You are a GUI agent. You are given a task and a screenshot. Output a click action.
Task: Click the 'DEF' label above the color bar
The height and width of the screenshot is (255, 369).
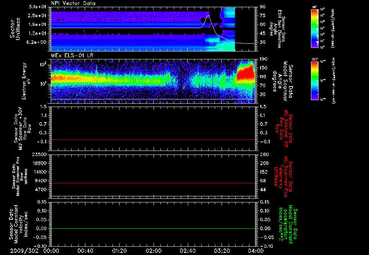[x=315, y=59]
